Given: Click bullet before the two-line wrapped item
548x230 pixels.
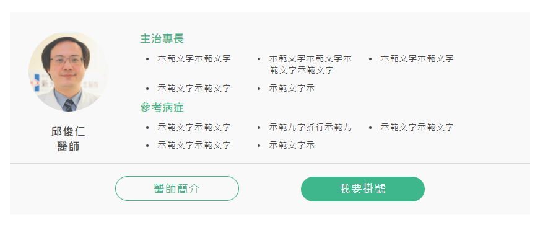Looking at the screenshot, I should click(259, 59).
